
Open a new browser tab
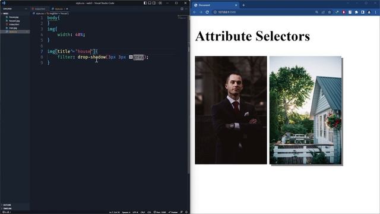click(x=243, y=5)
